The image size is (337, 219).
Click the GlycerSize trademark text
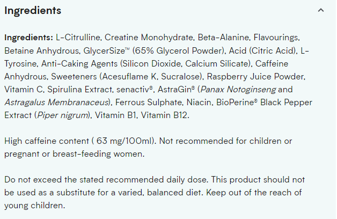pos(106,51)
